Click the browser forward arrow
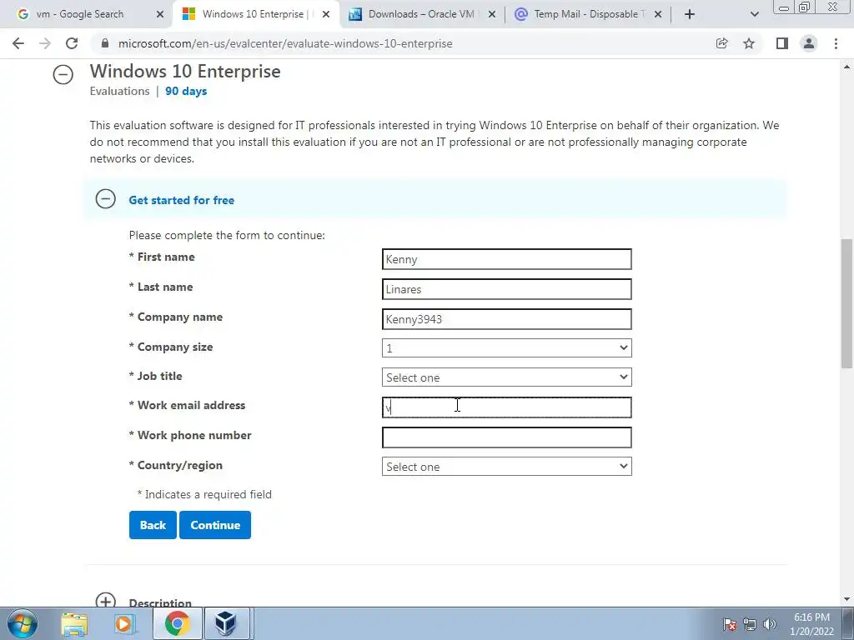Screen dimensions: 854x640 coord(45,43)
